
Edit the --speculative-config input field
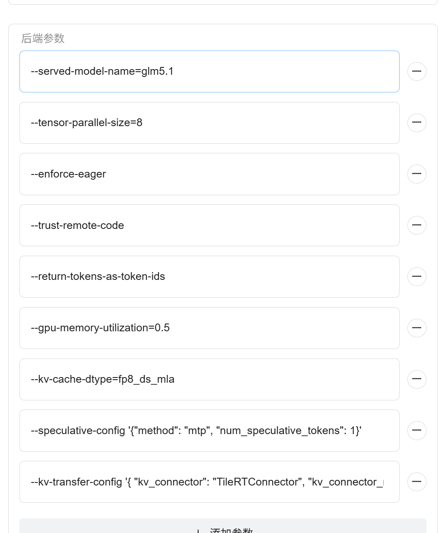tap(210, 431)
